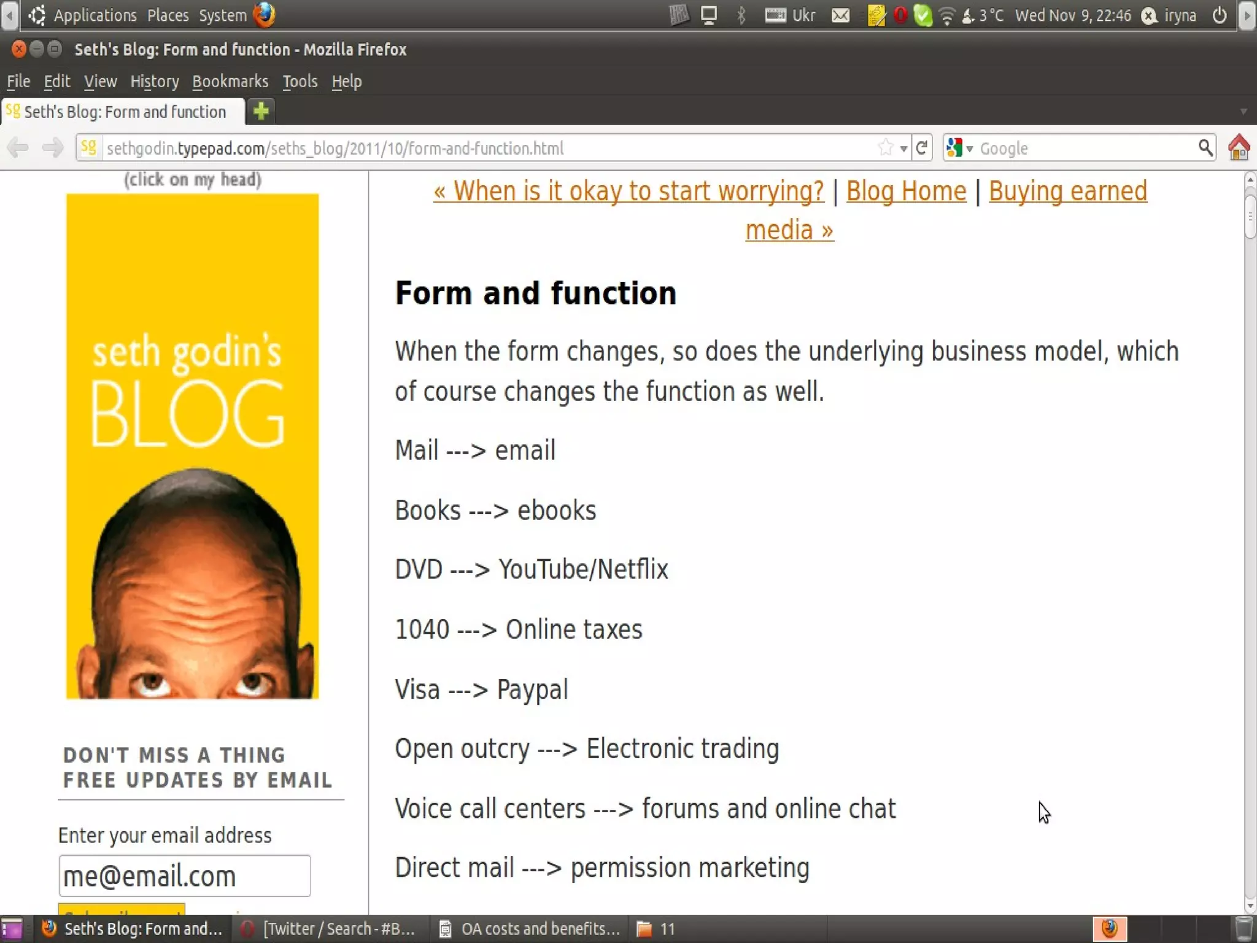The image size is (1257, 943).
Task: Open the History menu
Action: click(x=155, y=81)
